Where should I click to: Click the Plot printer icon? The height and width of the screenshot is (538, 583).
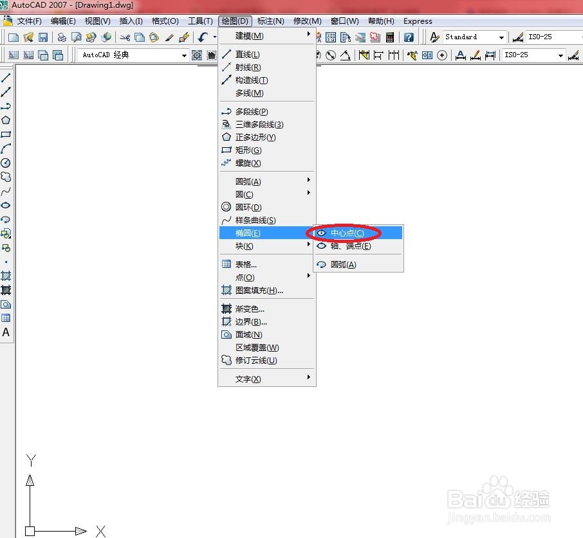[62, 37]
